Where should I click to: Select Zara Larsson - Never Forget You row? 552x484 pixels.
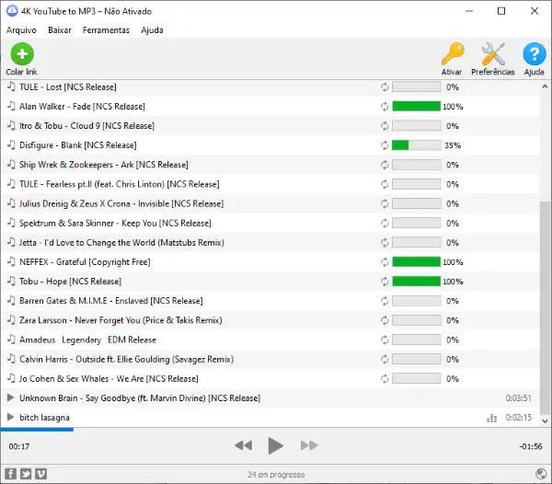270,320
